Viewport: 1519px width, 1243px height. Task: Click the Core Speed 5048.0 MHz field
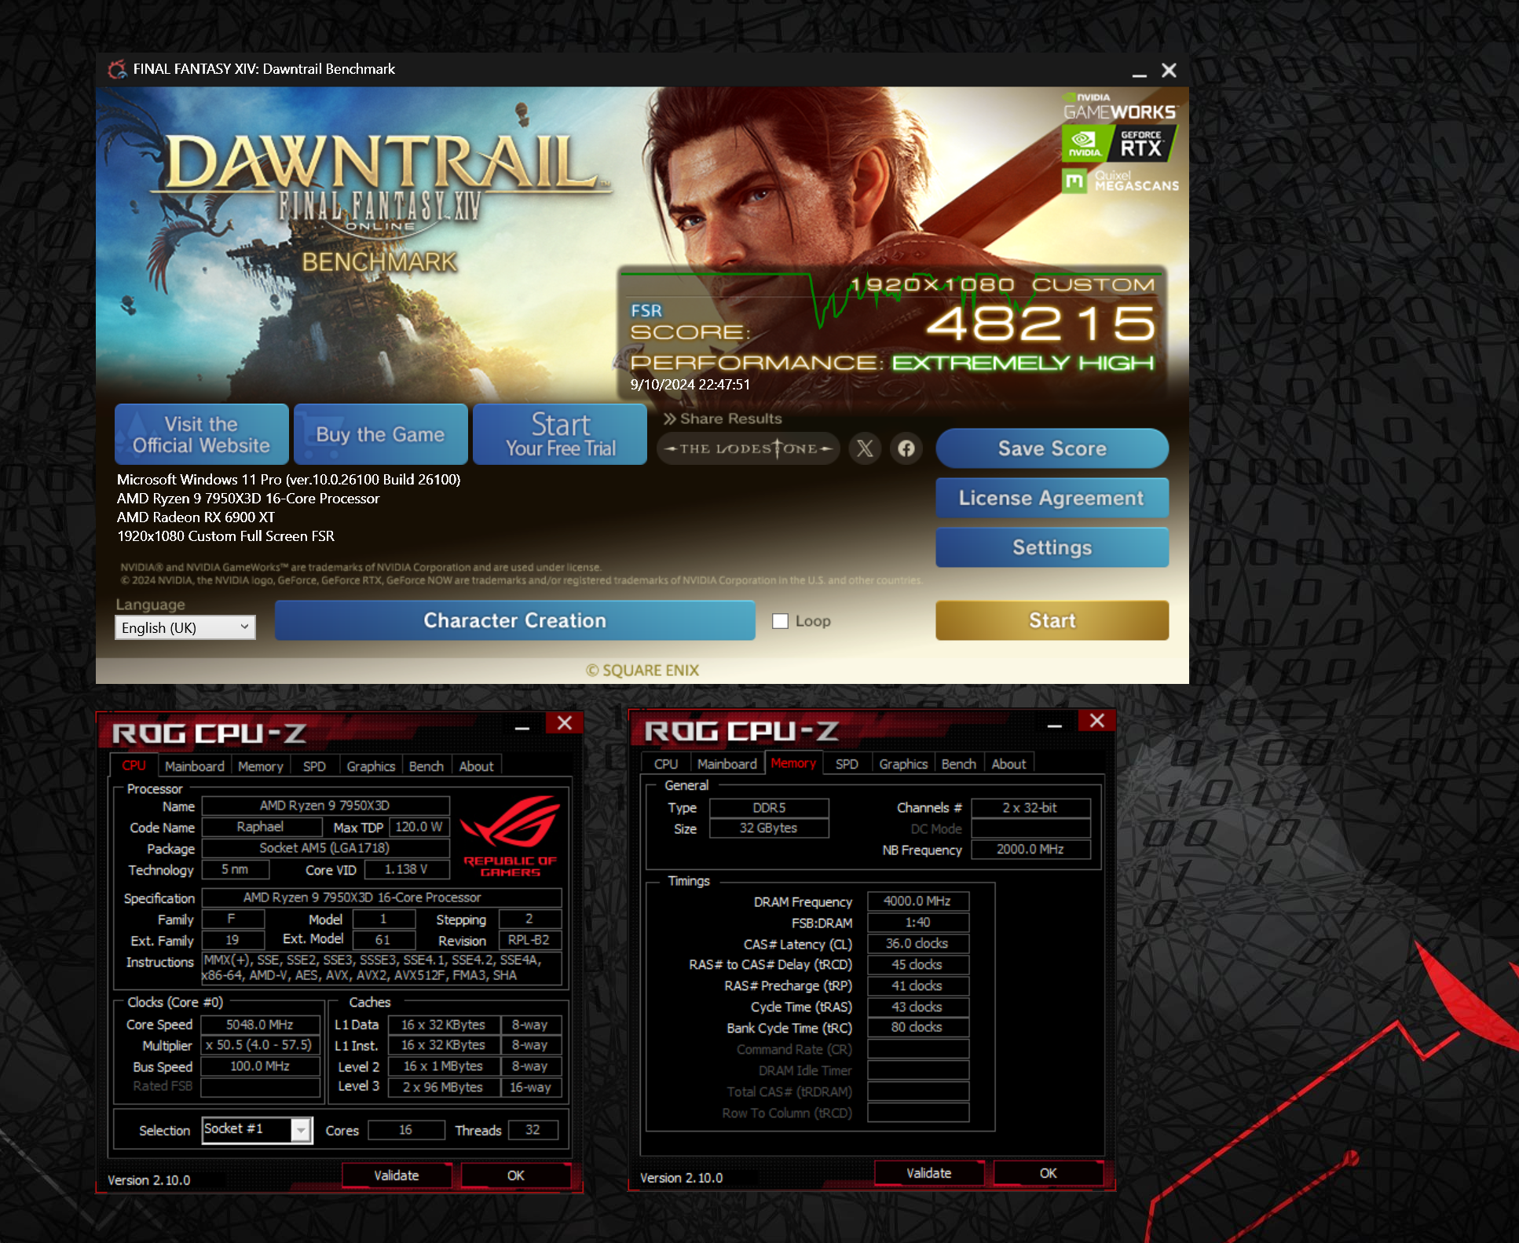(x=260, y=1025)
